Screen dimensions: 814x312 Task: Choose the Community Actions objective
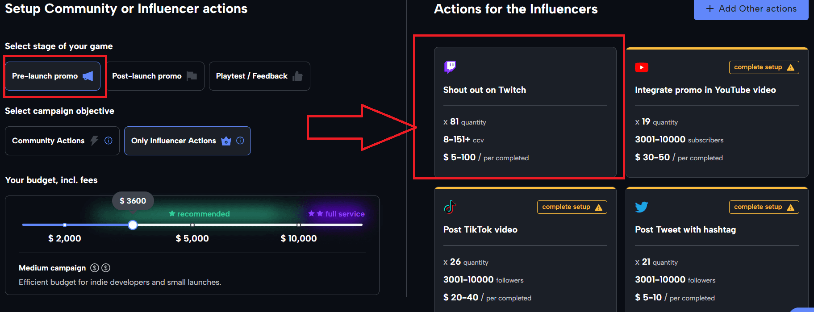pos(62,141)
